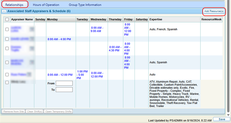Open dropdown beside appraiser with Monday 8:00 AM - 4:00 PM

click(x=32, y=39)
